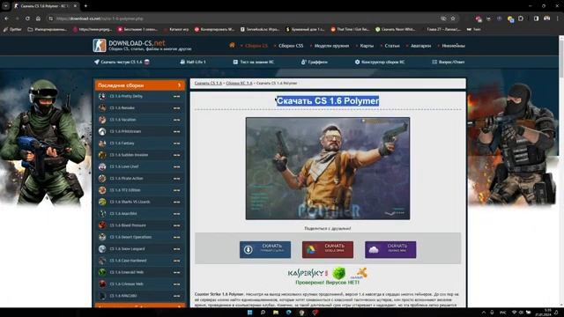Image resolution: width=564 pixels, height=317 pixels.
Task: Click Скачать CS 1.6 breadcrumb link
Action: (x=208, y=83)
